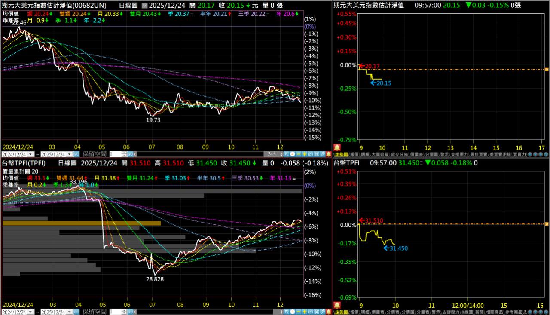Click the 19.73 low-price label on the 00682UN chart
This screenshot has width=550, height=315.
coord(153,120)
